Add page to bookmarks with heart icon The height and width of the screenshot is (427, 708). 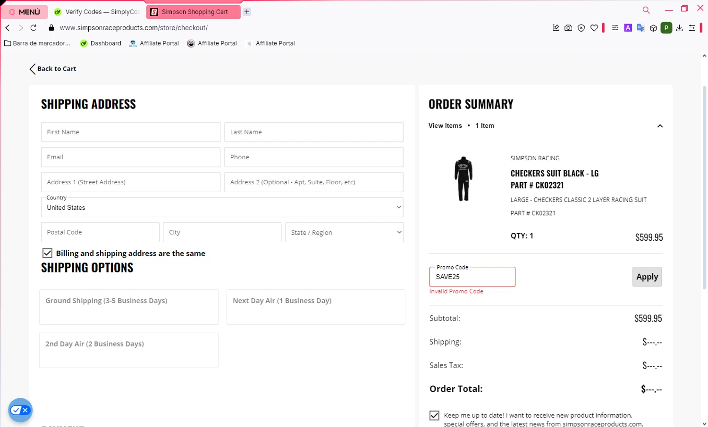594,28
